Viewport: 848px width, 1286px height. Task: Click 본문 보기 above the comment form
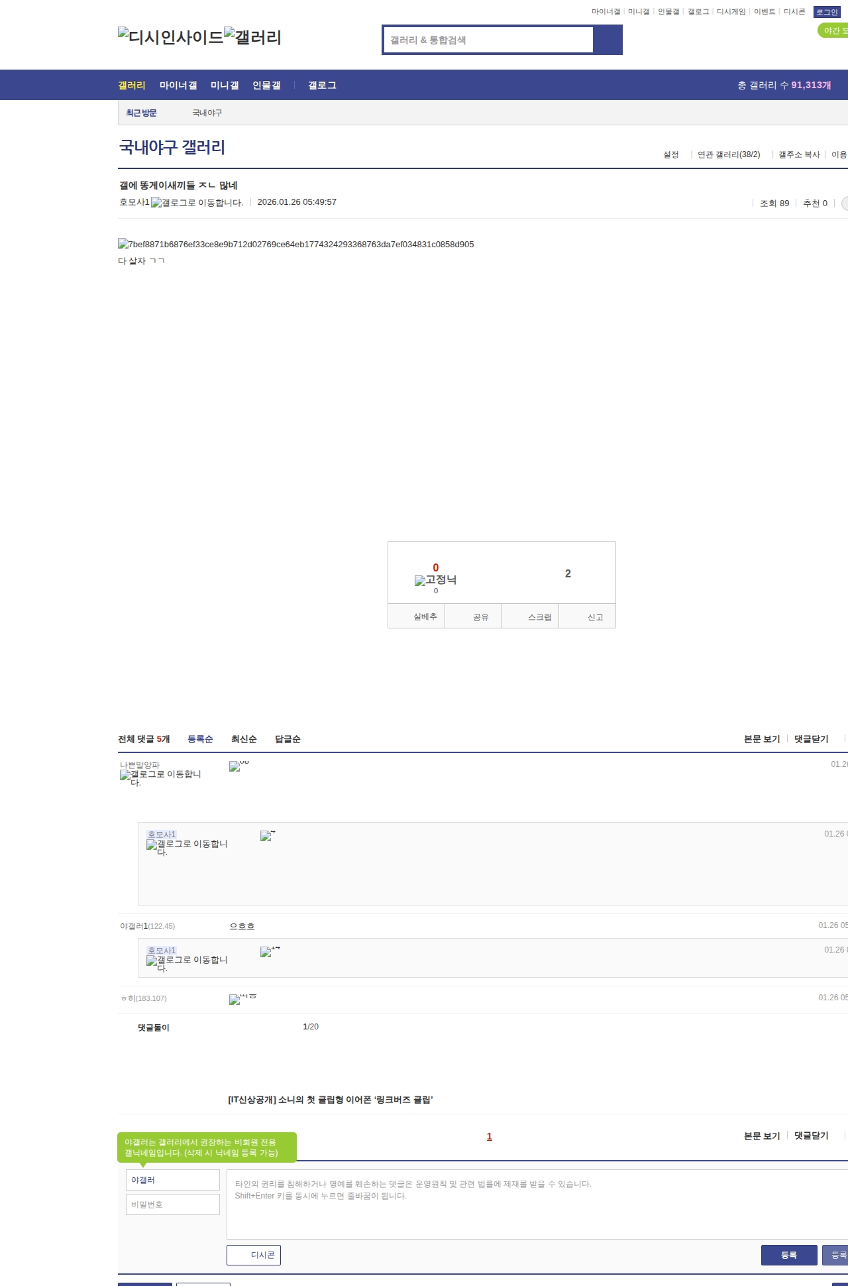(762, 1136)
